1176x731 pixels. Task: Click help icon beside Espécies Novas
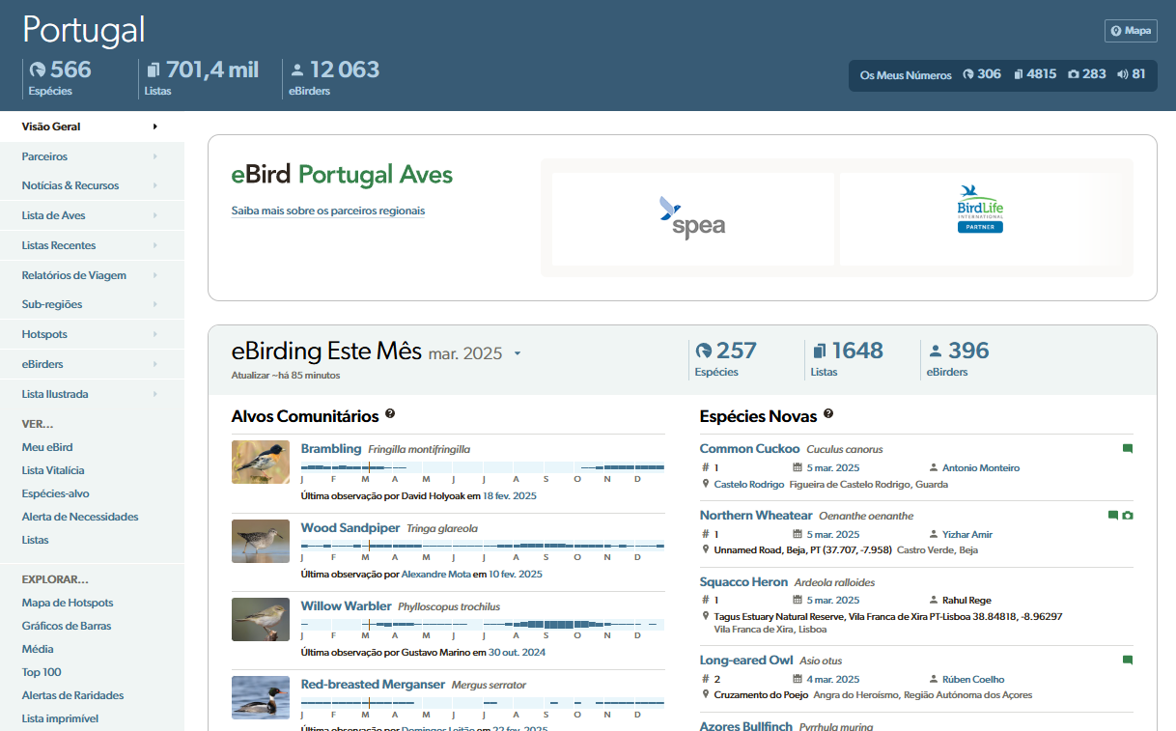point(828,414)
